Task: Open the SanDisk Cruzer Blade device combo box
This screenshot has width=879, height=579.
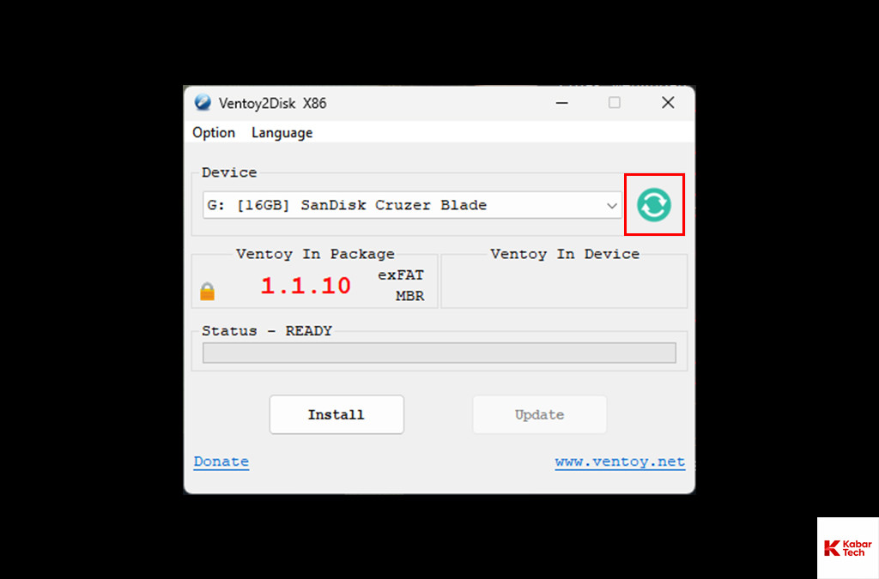Action: [412, 205]
